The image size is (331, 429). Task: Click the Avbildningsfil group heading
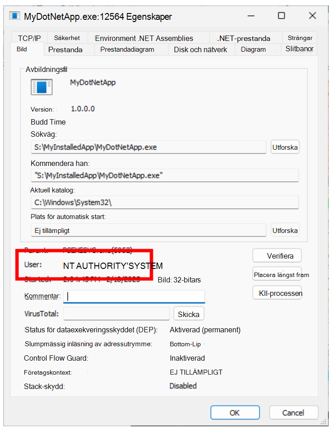[x=46, y=70]
